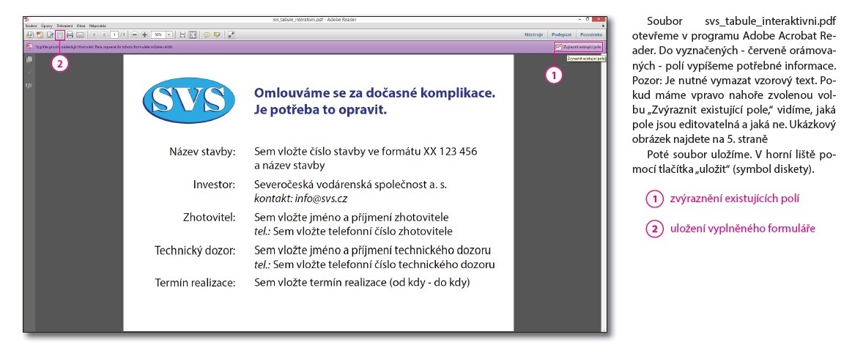Open the Okna menu

81,26
